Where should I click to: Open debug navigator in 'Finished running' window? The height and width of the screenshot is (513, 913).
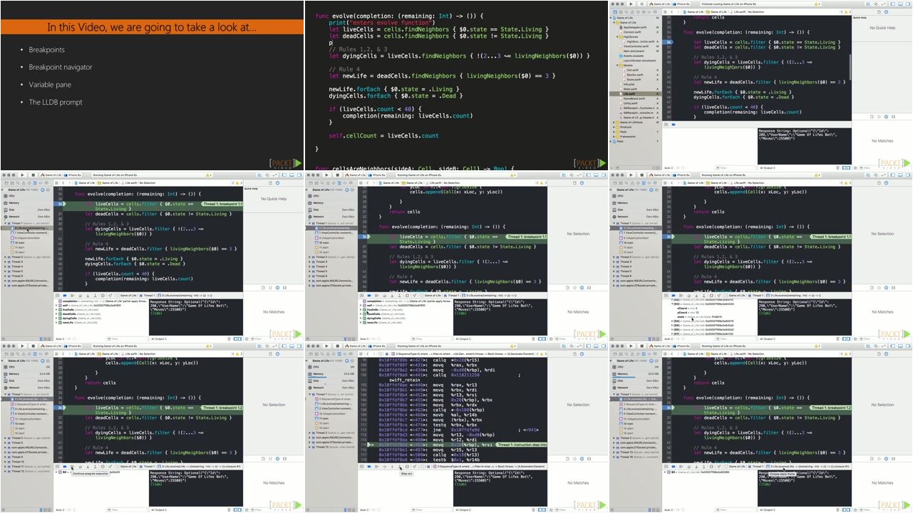pos(644,11)
